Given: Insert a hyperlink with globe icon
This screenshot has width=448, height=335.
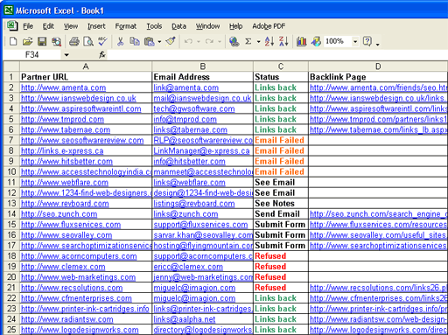Looking at the screenshot, I should pyautogui.click(x=234, y=41).
